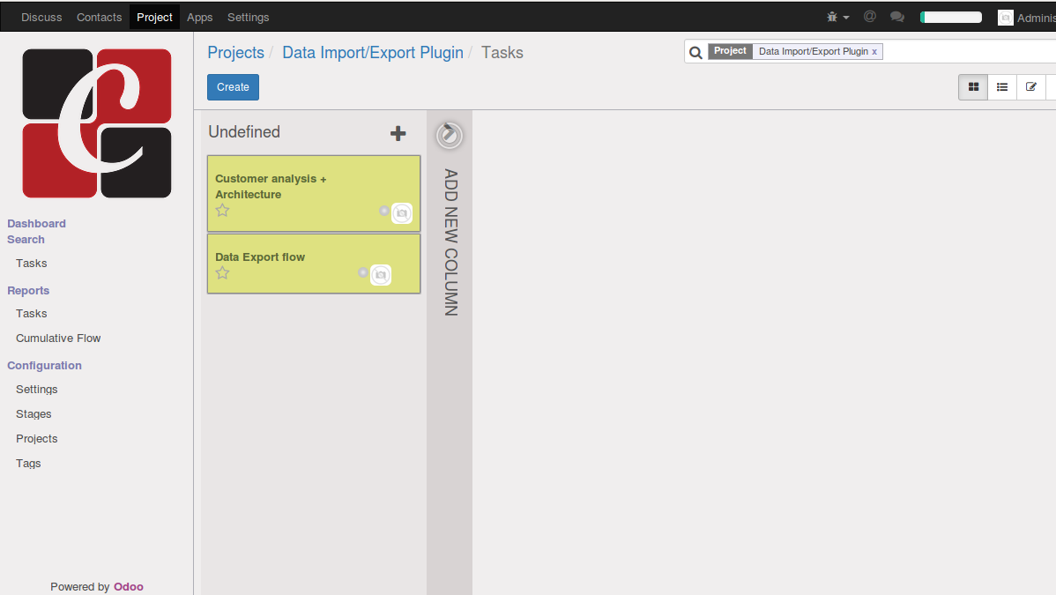Open the Administrator user menu
This screenshot has height=595, width=1056.
tap(1027, 18)
